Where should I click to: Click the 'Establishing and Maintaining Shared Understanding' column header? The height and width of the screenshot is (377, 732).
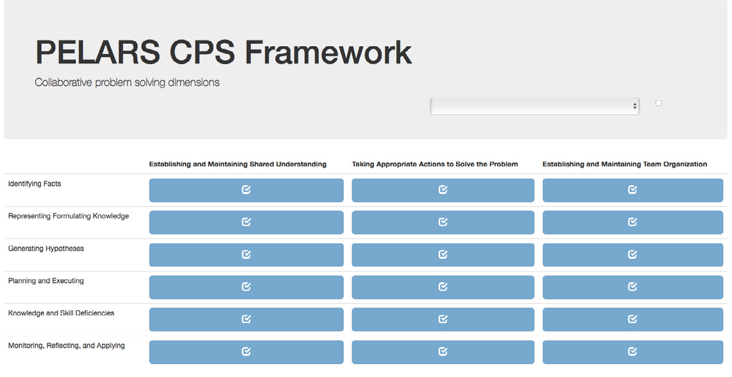(237, 164)
